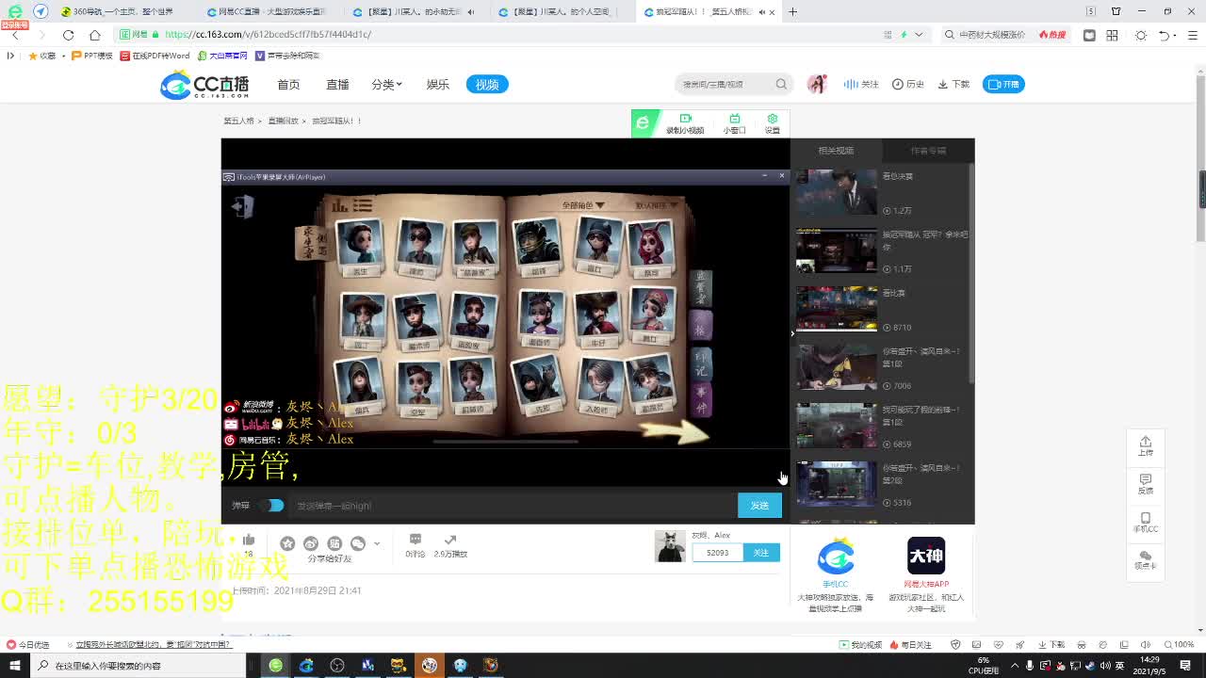Viewport: 1206px width, 678px height.
Task: Expand the 分类 dropdown menu
Action: coord(386,85)
